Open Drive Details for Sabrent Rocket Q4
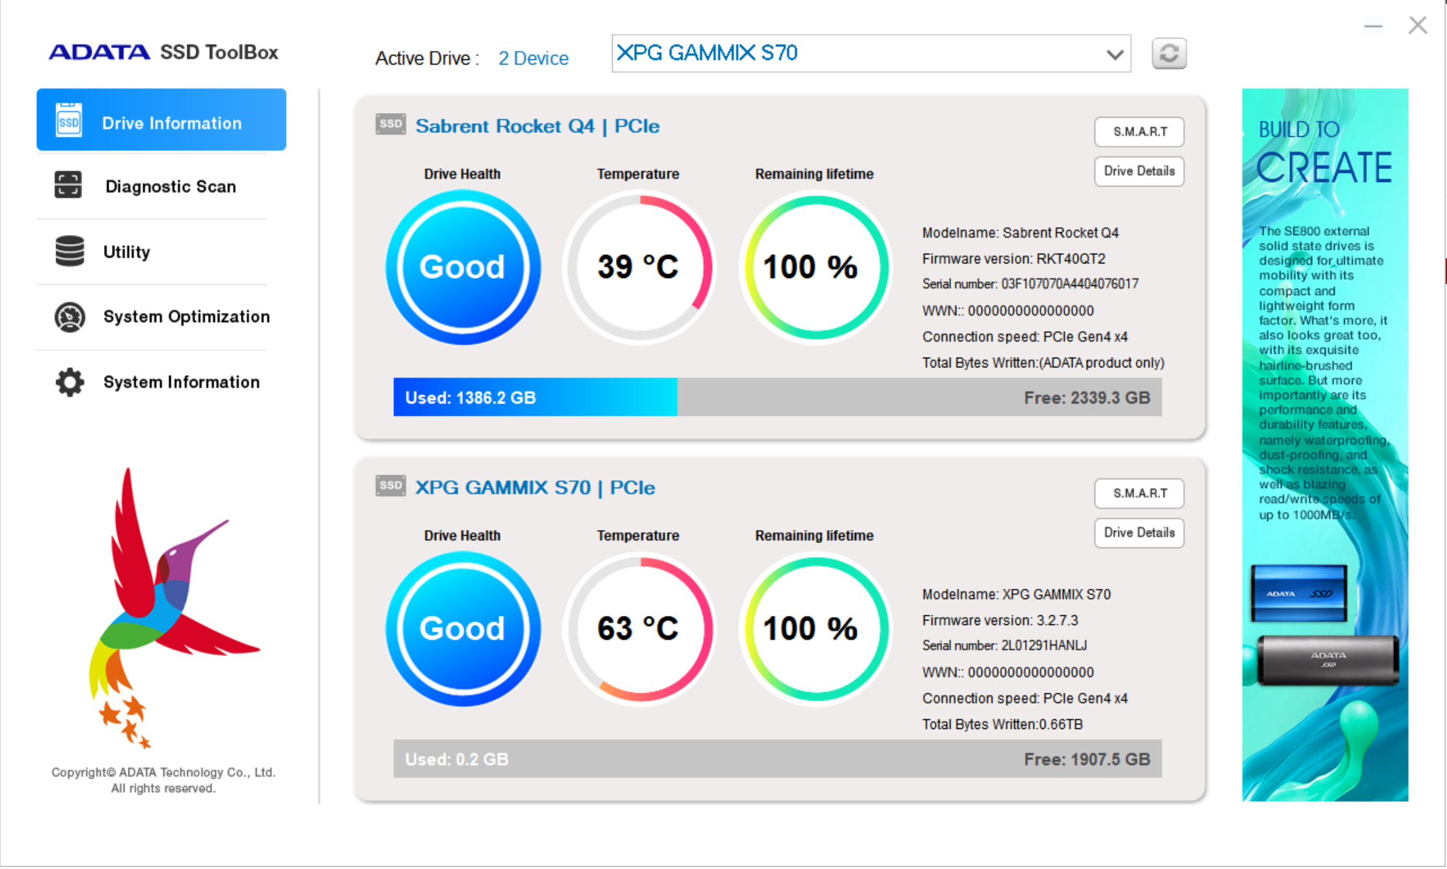This screenshot has height=869, width=1447. coord(1139,171)
